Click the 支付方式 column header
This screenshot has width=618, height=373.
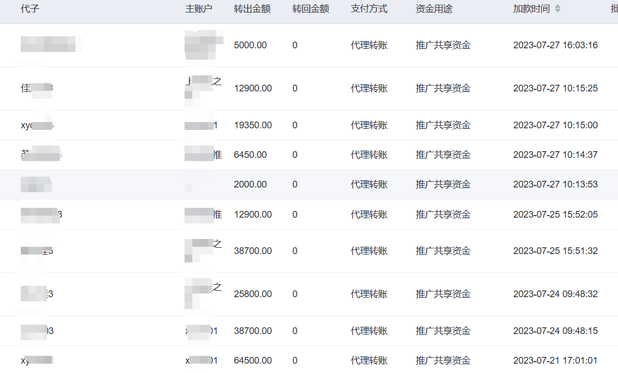(x=369, y=9)
